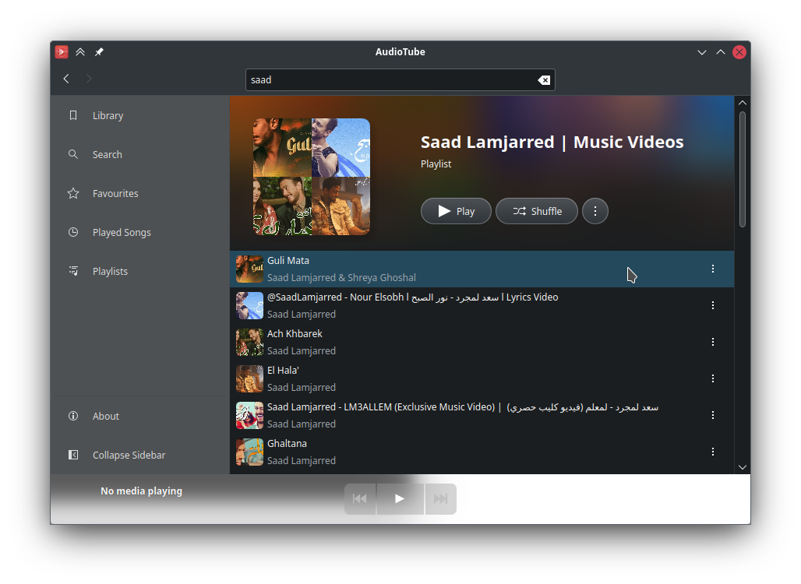Select the Ach Khbarek song
The width and height of the screenshot is (801, 584).
482,342
